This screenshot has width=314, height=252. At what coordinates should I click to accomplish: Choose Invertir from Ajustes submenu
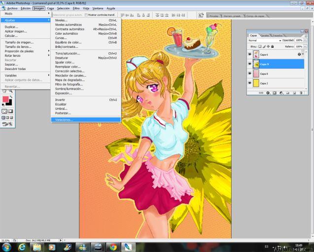tap(86, 100)
